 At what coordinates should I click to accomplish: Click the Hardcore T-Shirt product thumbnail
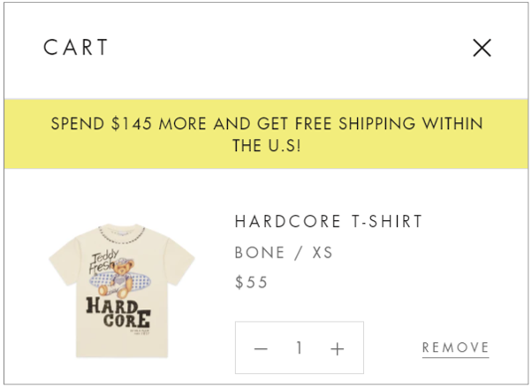pos(121,291)
